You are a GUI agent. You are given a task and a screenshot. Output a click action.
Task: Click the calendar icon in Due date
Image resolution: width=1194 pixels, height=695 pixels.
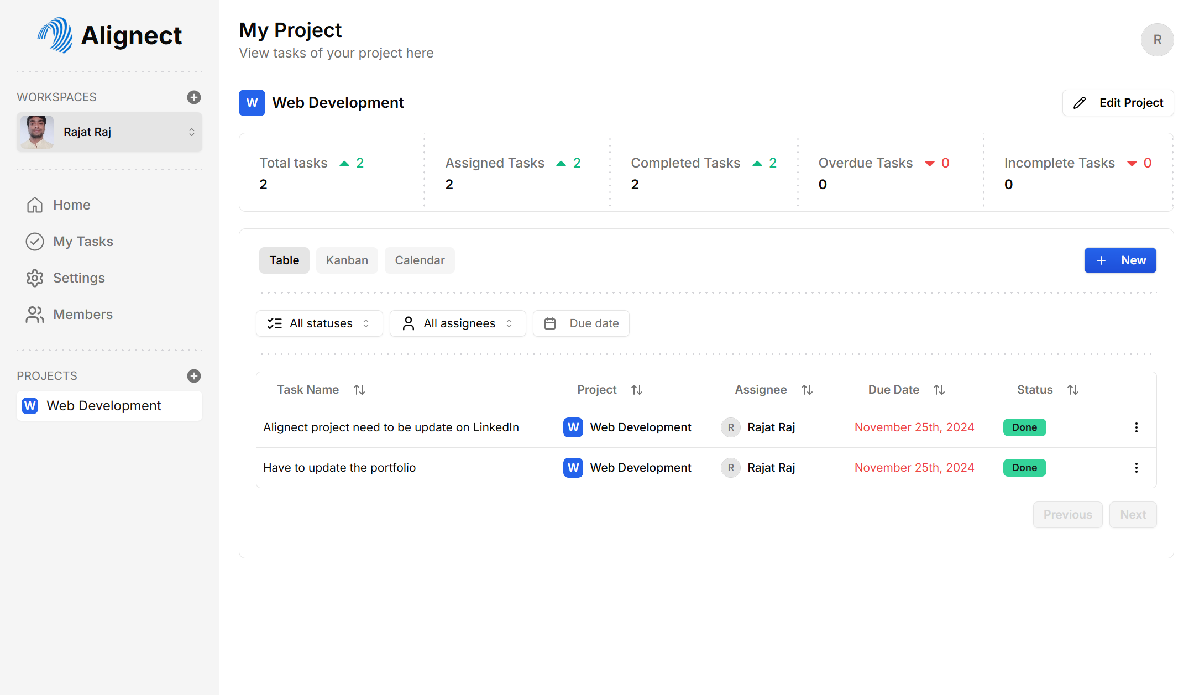point(550,323)
